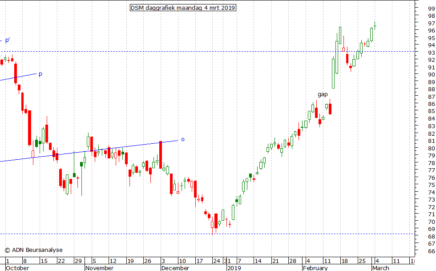The height and width of the screenshot is (271, 436).
Task: Select the '4' date label above March
Action: (x=377, y=261)
